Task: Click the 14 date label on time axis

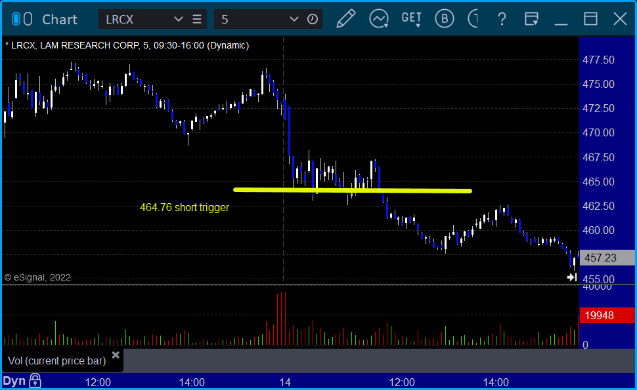Action: point(285,382)
